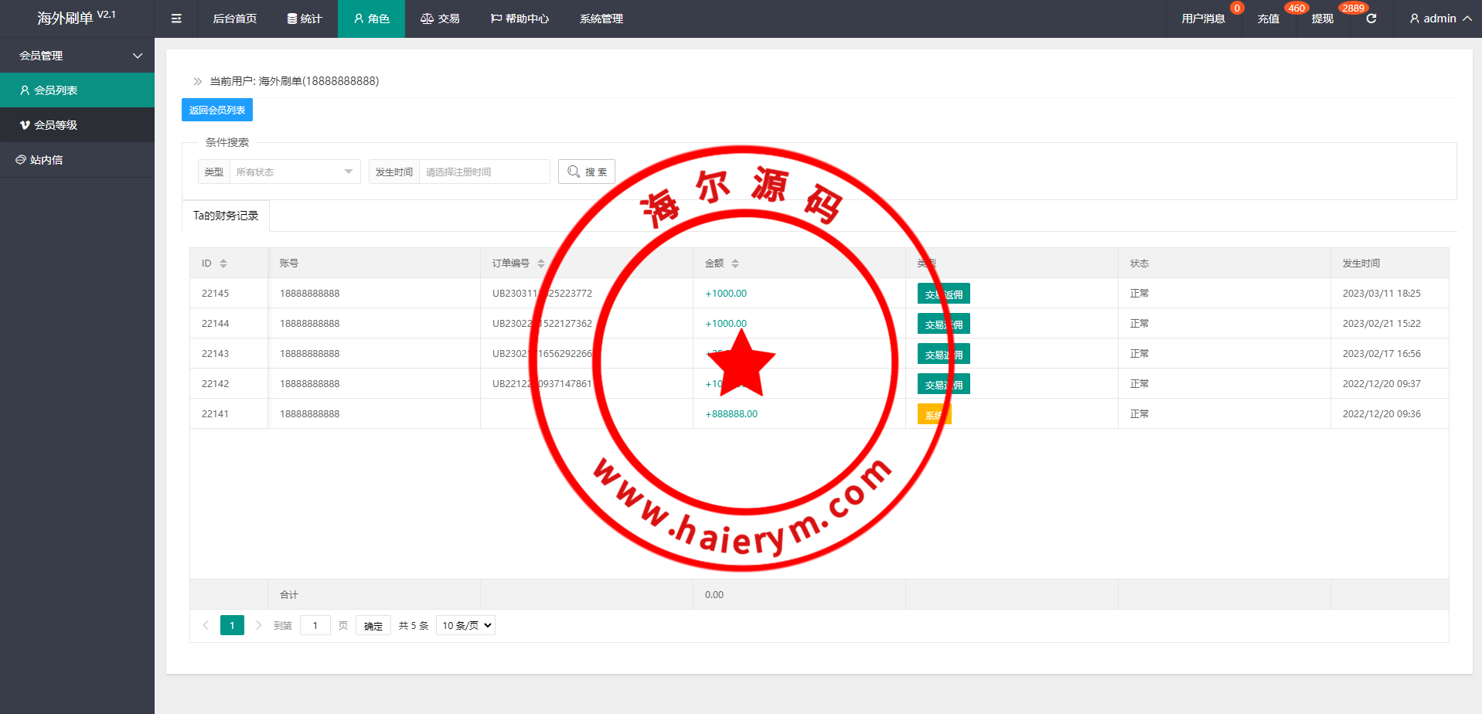The height and width of the screenshot is (714, 1482).
Task: Select the 角色 top menu
Action: pos(371,19)
